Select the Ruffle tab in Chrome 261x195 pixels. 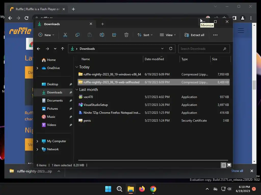tap(37, 9)
